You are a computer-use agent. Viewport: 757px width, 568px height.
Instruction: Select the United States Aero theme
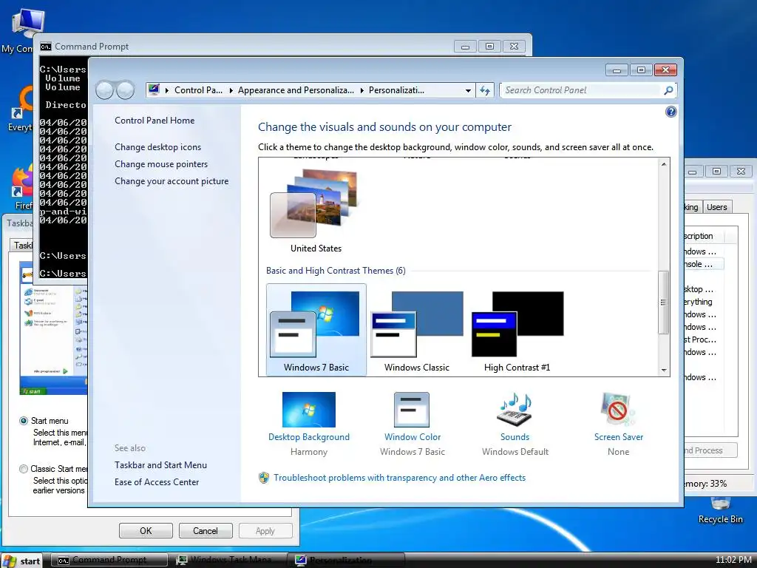(316, 210)
